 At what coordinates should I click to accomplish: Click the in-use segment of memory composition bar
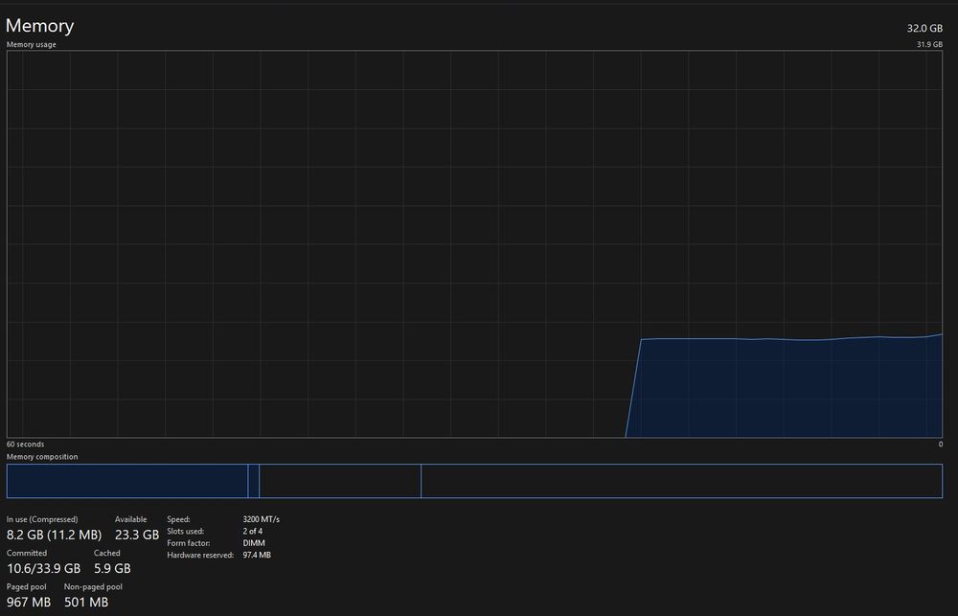(127, 481)
